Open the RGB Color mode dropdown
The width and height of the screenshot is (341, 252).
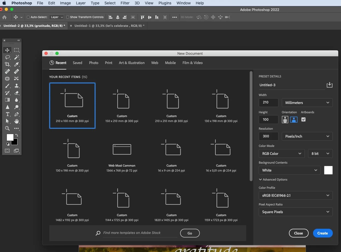[282, 153]
